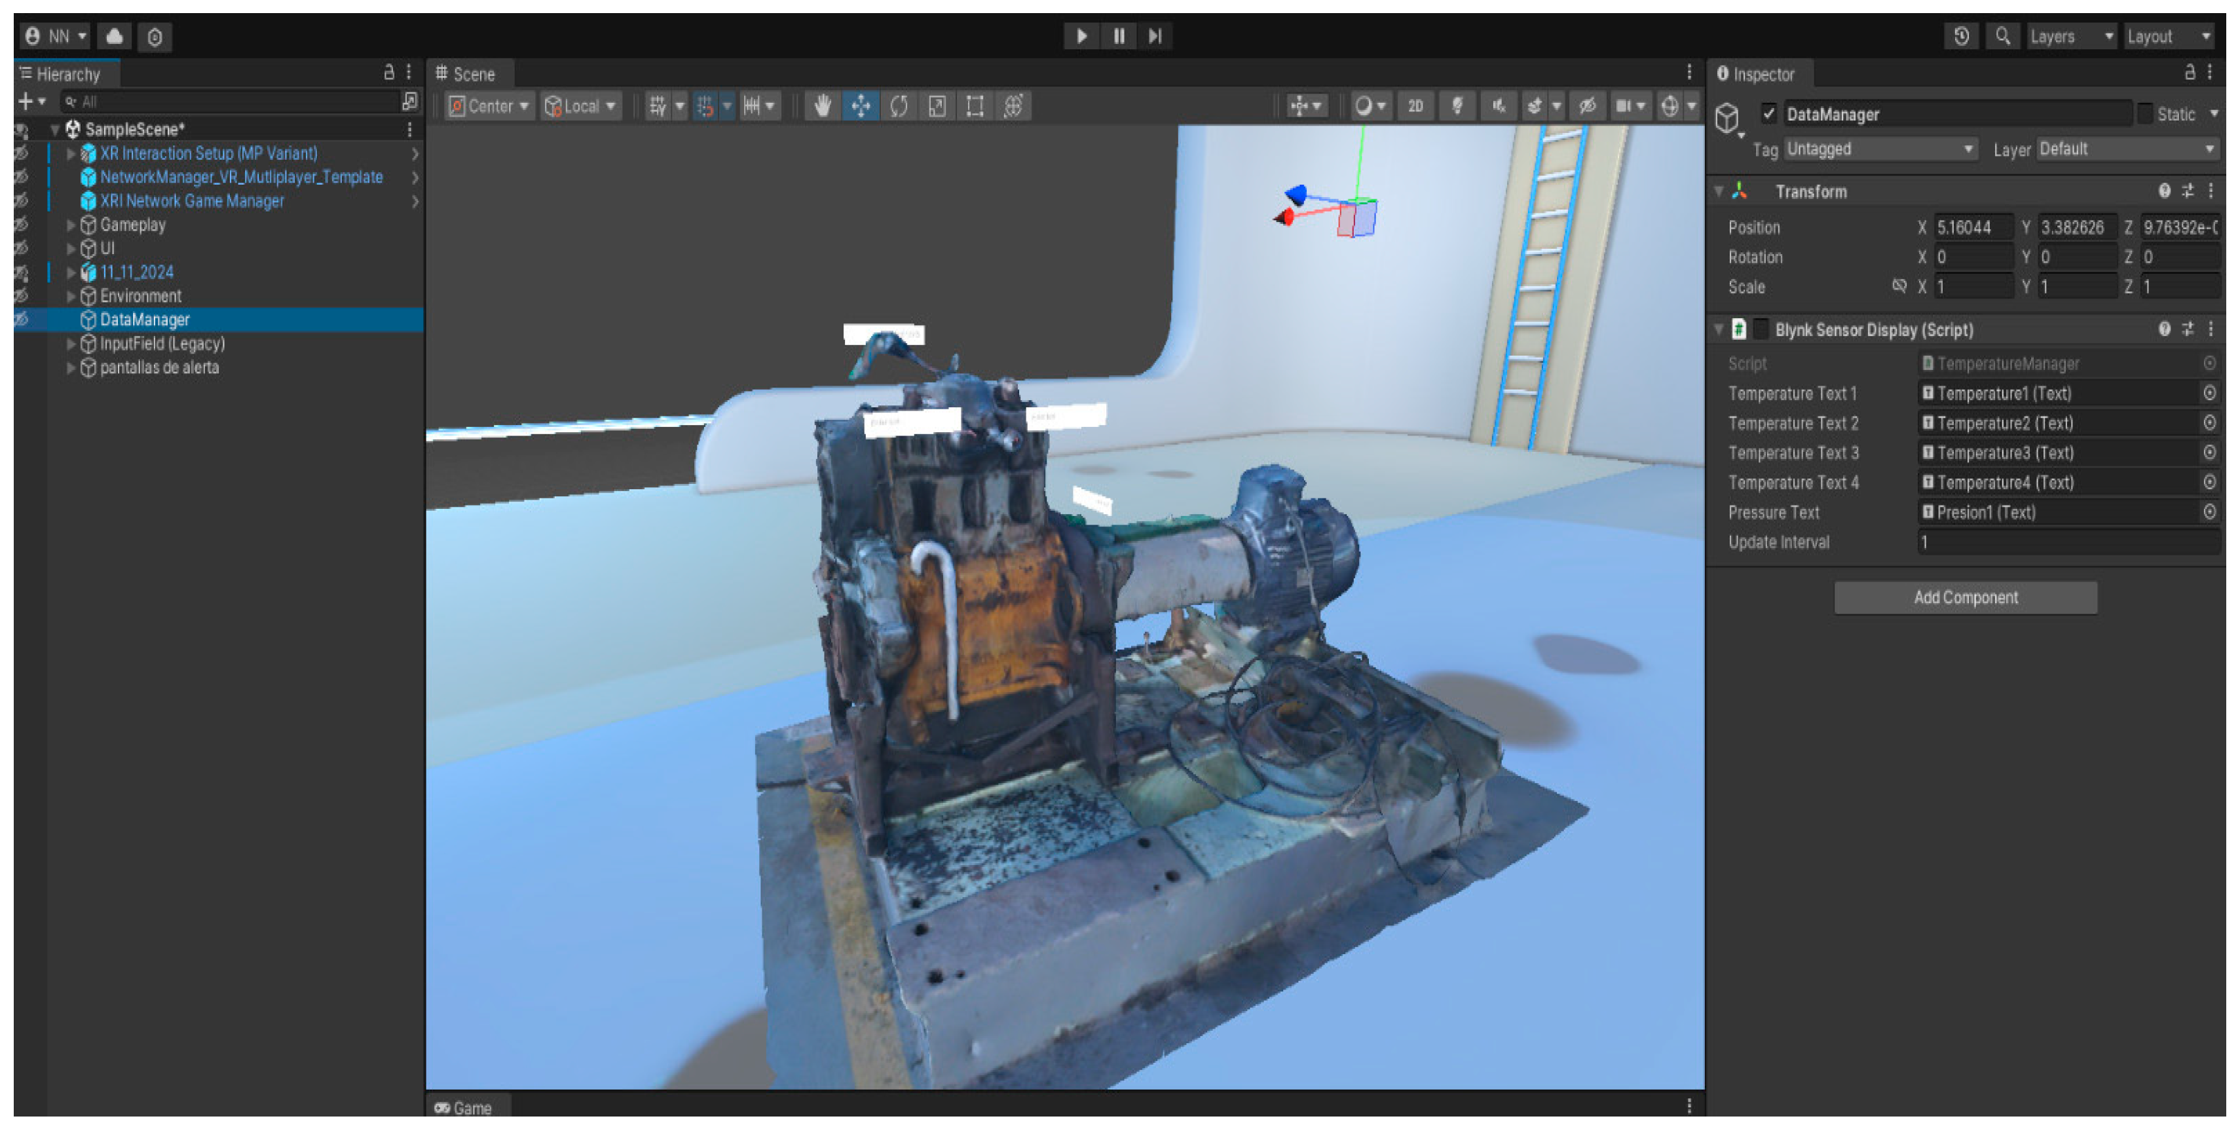Select the Rect transform tool
The height and width of the screenshot is (1127, 2240).
pos(975,106)
